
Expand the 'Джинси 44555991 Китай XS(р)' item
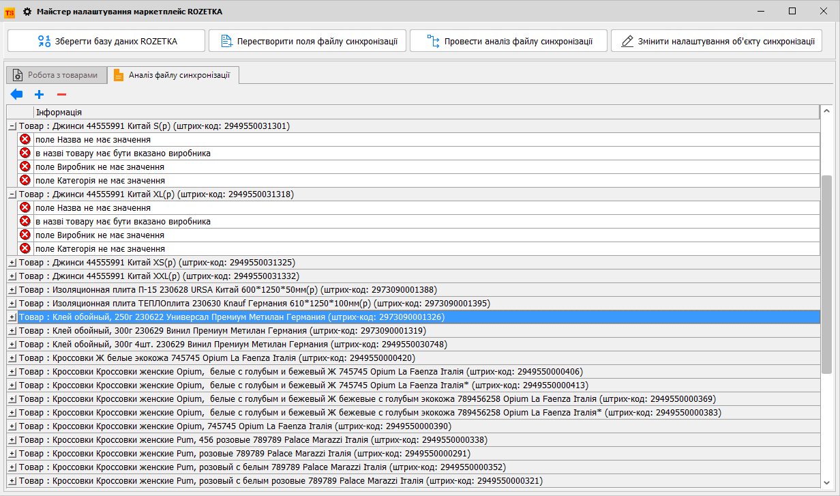click(x=12, y=263)
